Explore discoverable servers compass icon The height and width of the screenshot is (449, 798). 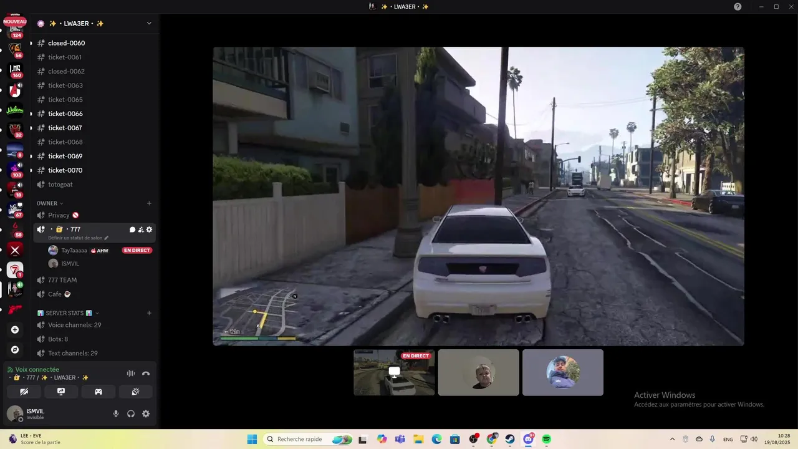15,350
